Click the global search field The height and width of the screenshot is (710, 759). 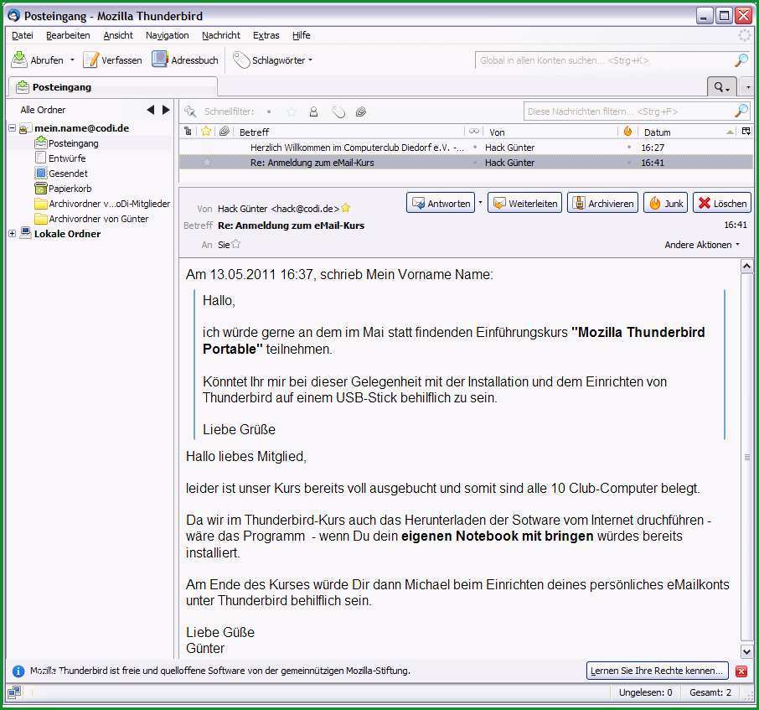coord(604,60)
